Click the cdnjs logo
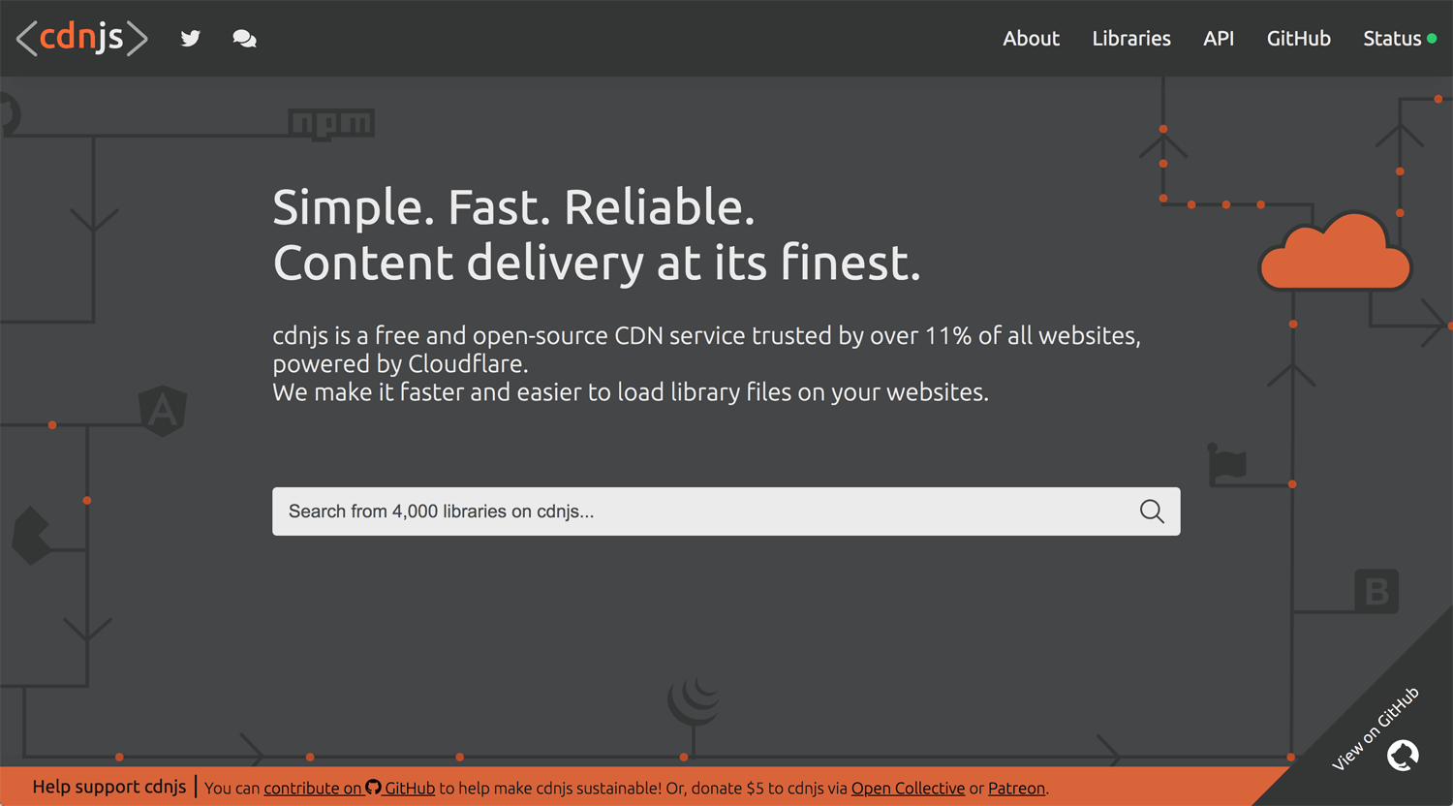 82,38
